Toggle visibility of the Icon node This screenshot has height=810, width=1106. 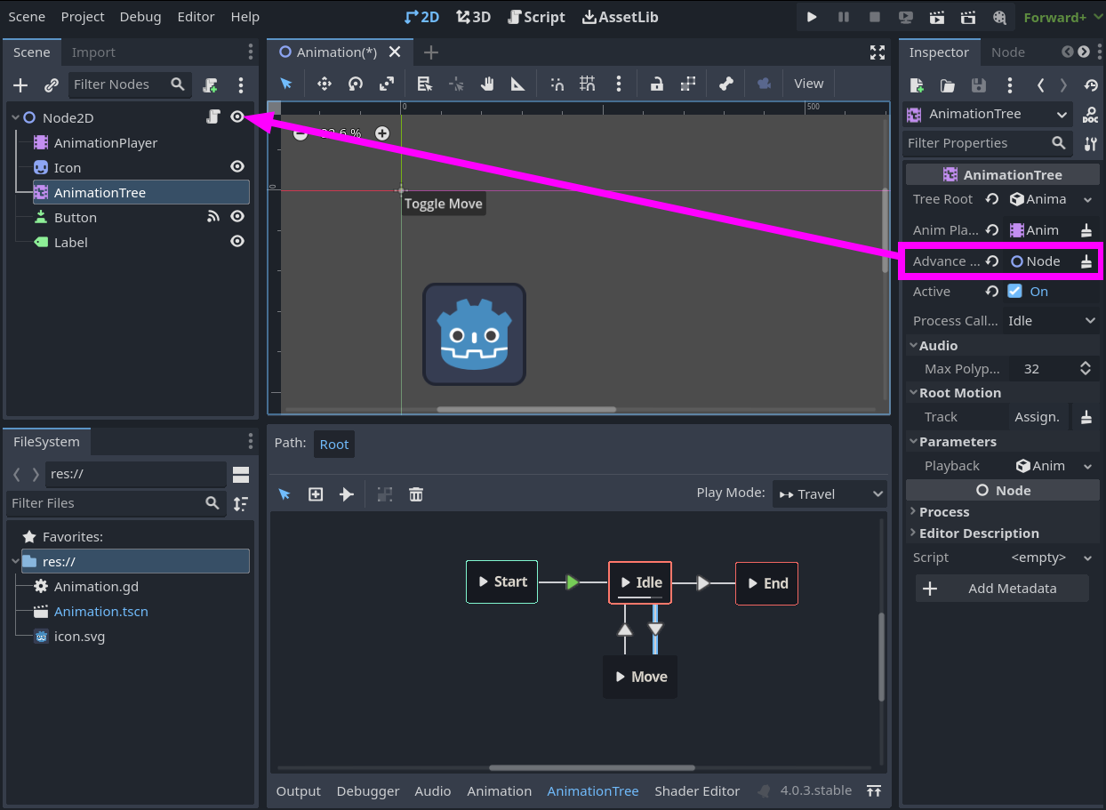[x=236, y=166]
